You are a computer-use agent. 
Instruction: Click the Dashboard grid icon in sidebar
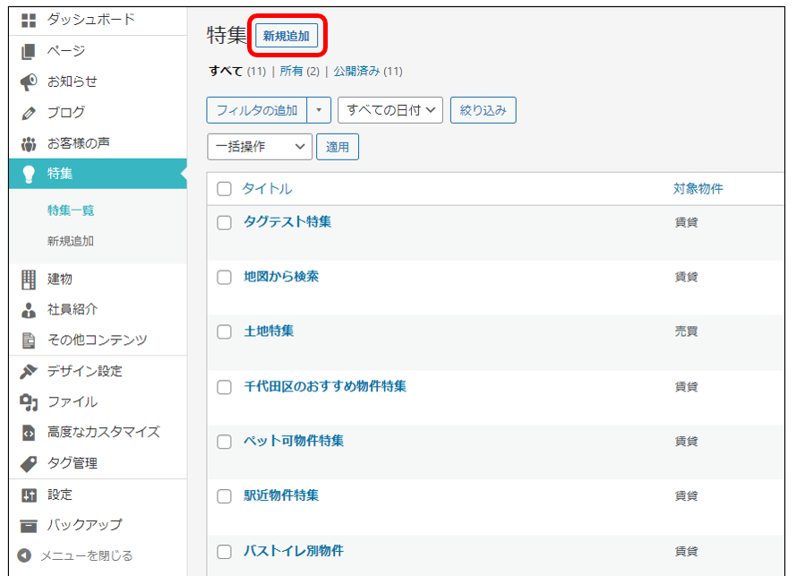tap(28, 20)
